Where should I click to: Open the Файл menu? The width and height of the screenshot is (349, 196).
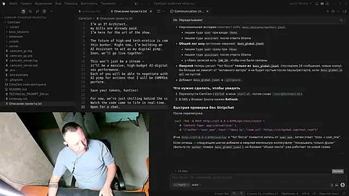click(13, 4)
